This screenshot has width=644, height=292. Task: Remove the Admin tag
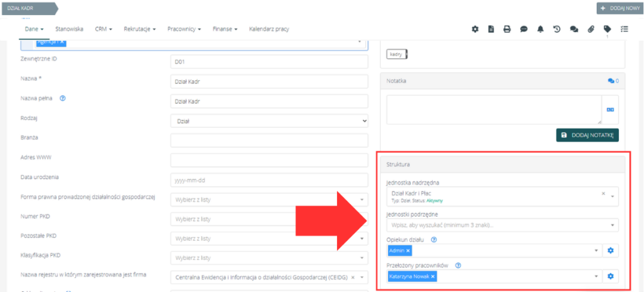(408, 251)
